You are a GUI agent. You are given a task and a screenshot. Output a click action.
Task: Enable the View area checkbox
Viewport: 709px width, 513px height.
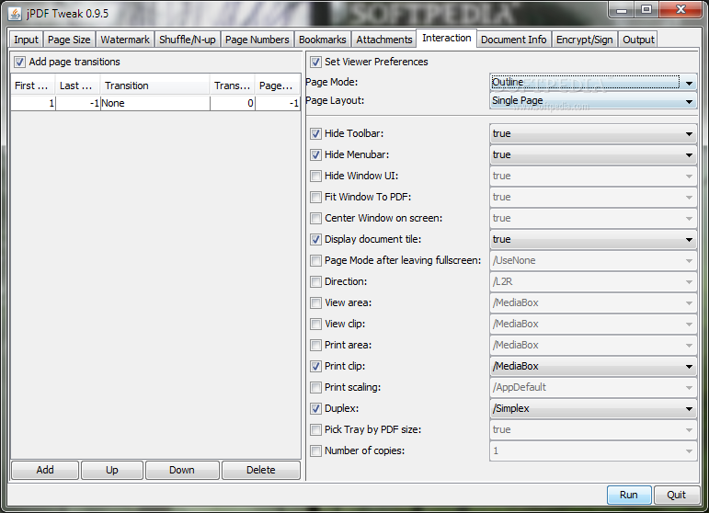coord(315,302)
